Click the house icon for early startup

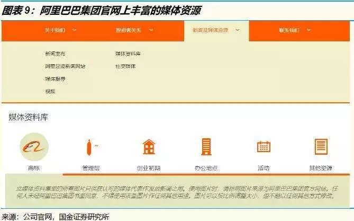click(x=149, y=147)
